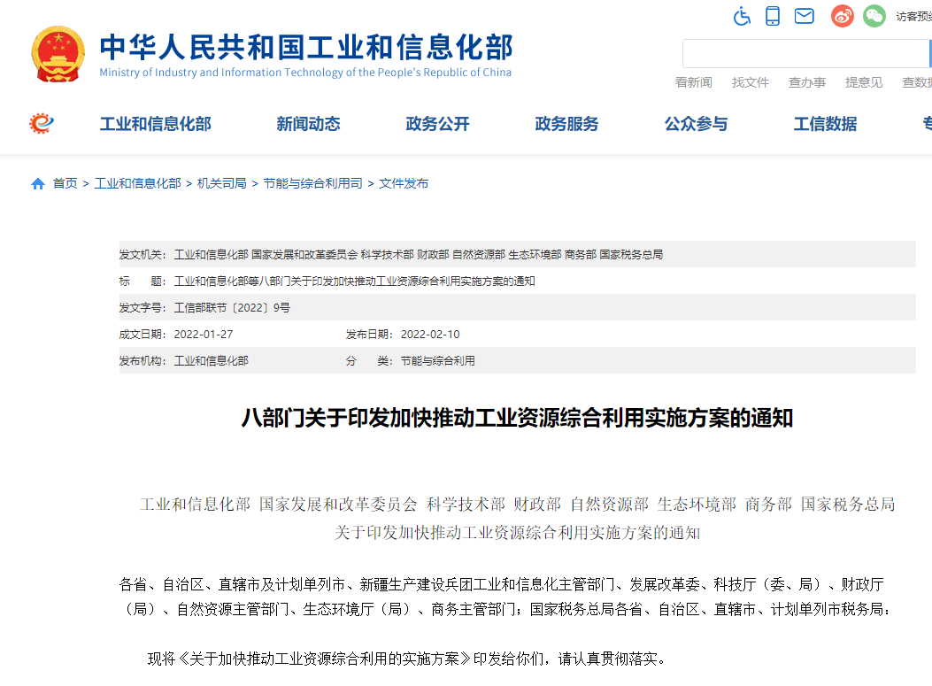Open the accessibility (barrier-free) mode icon
The height and width of the screenshot is (686, 932).
point(742,15)
